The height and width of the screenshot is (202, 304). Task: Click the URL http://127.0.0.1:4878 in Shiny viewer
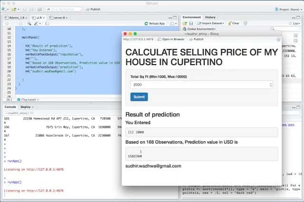click(x=138, y=39)
